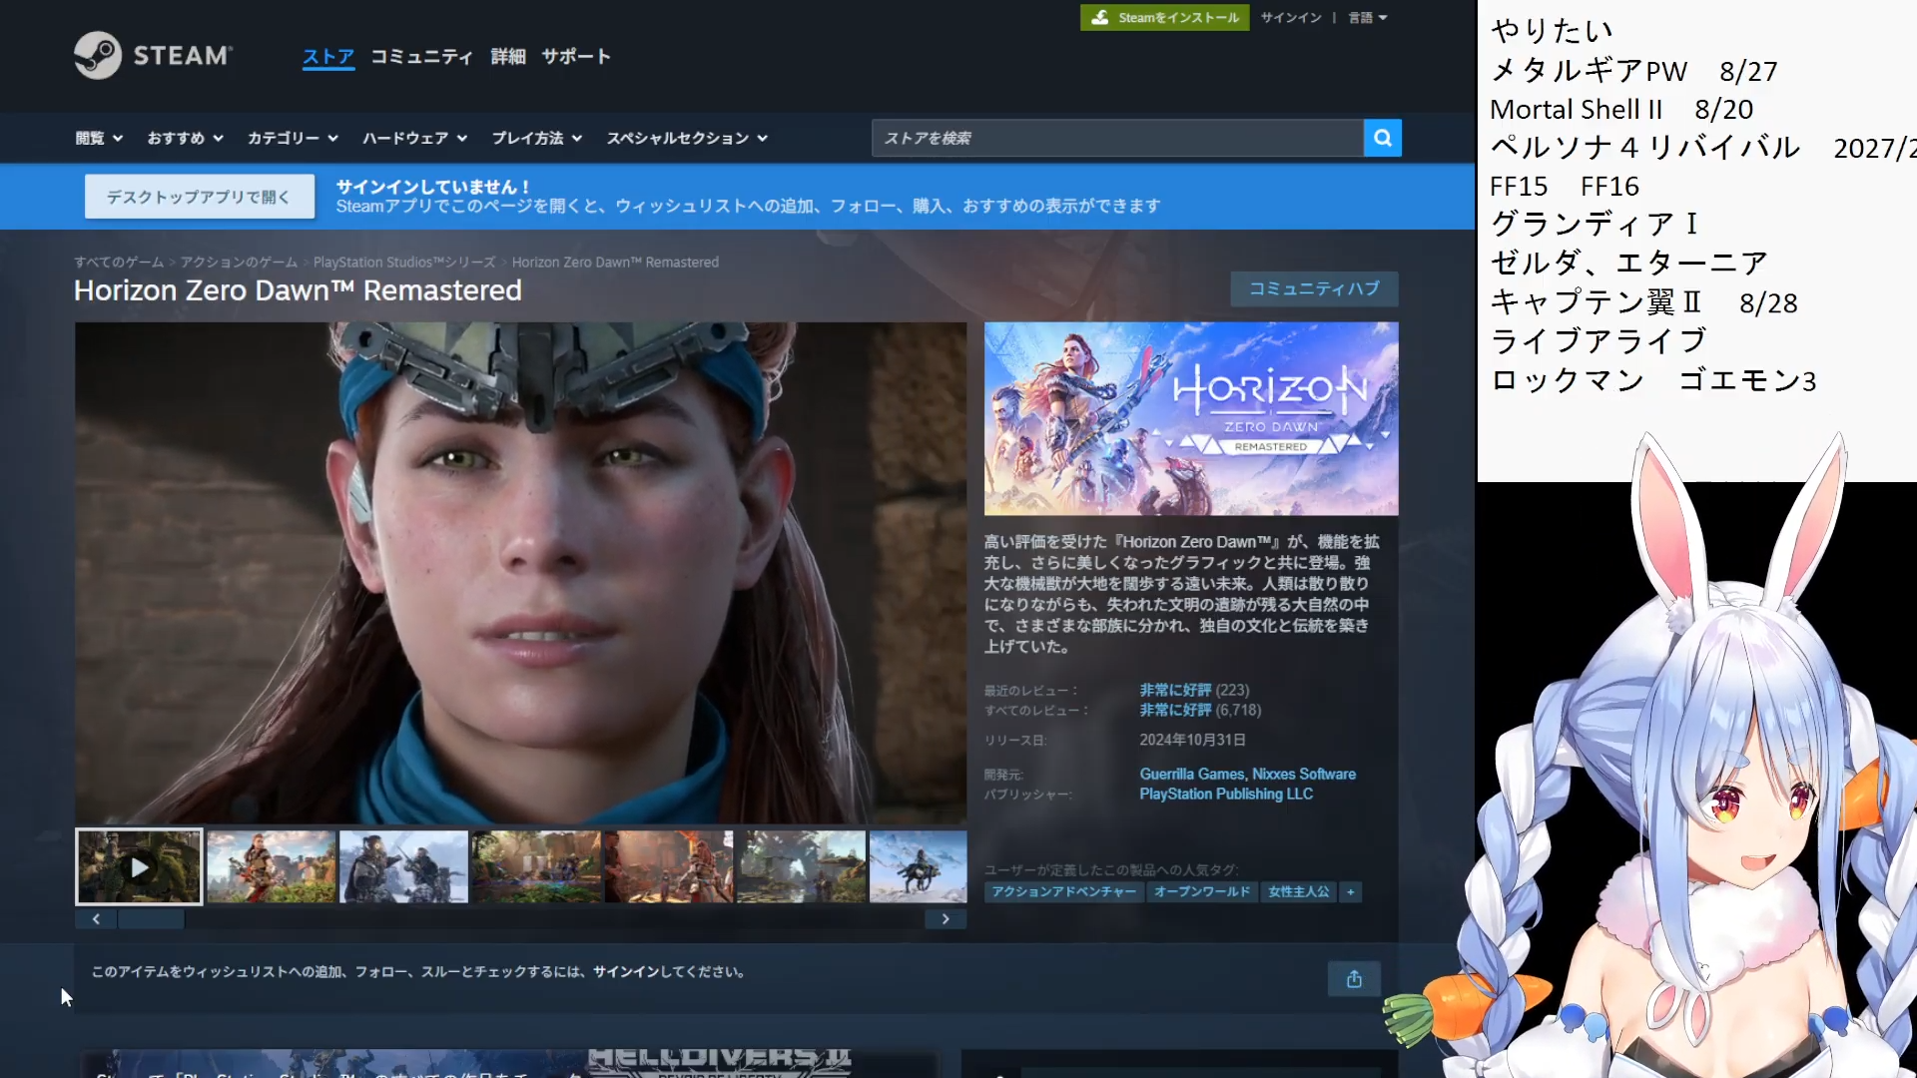Viewport: 1917px width, 1078px height.
Task: Click the Guerrilla Games developer link
Action: [x=1192, y=774]
